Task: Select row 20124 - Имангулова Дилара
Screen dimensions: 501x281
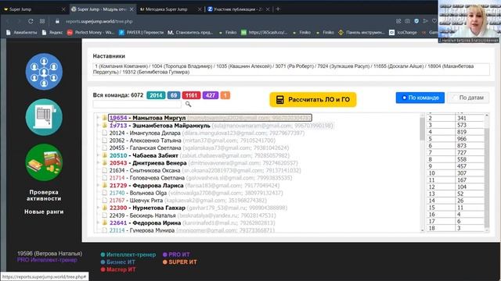Action: tap(207, 133)
